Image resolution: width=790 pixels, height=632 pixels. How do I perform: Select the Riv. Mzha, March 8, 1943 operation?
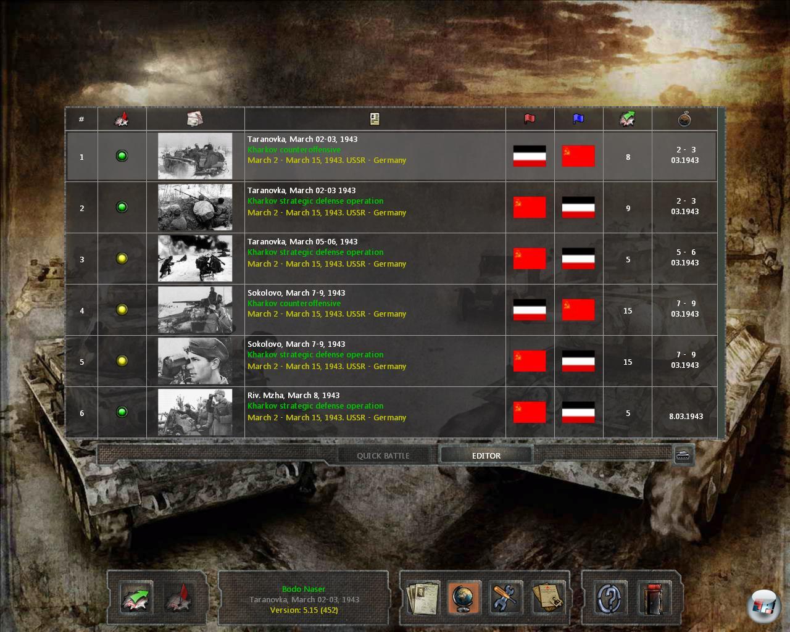(x=293, y=395)
